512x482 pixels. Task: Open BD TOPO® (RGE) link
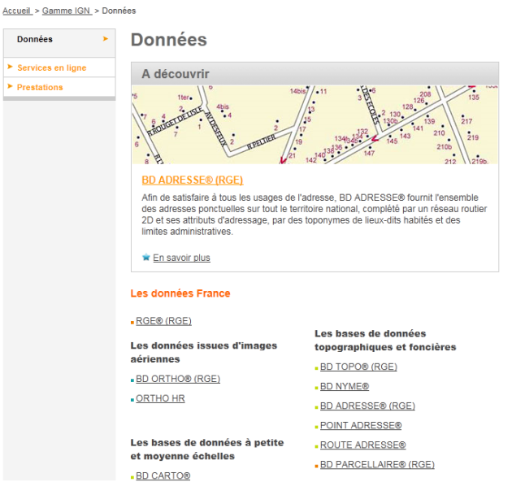[x=358, y=367]
